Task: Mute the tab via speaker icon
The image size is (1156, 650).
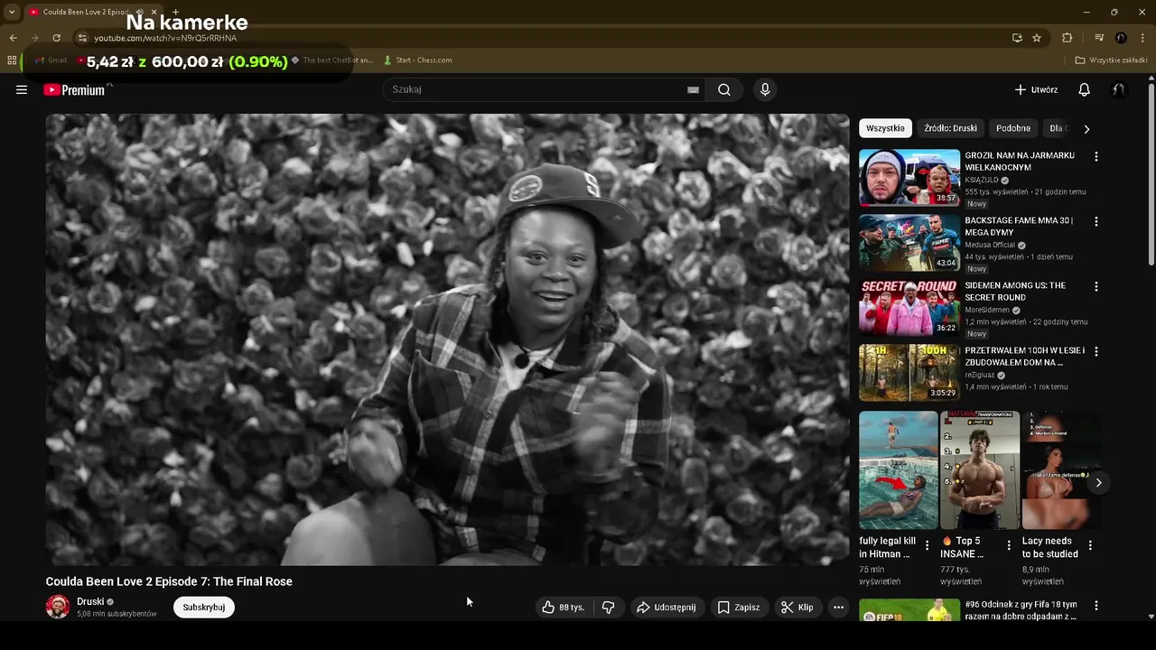Action: coord(139,12)
